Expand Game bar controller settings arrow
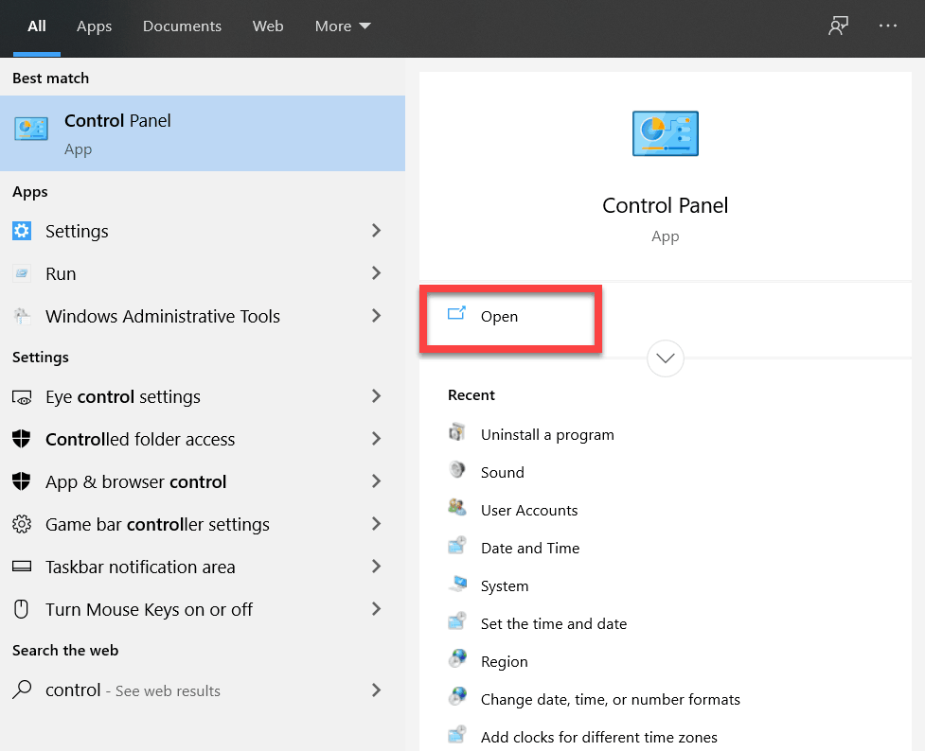The width and height of the screenshot is (925, 751). (x=377, y=524)
